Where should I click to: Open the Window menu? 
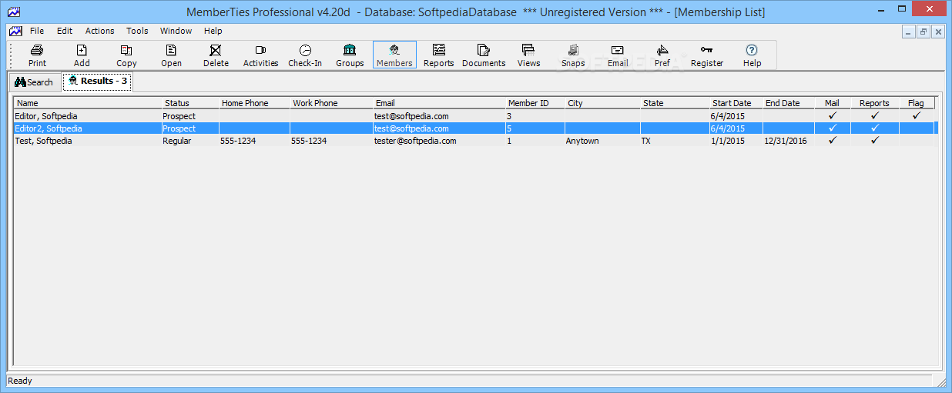[x=176, y=31]
